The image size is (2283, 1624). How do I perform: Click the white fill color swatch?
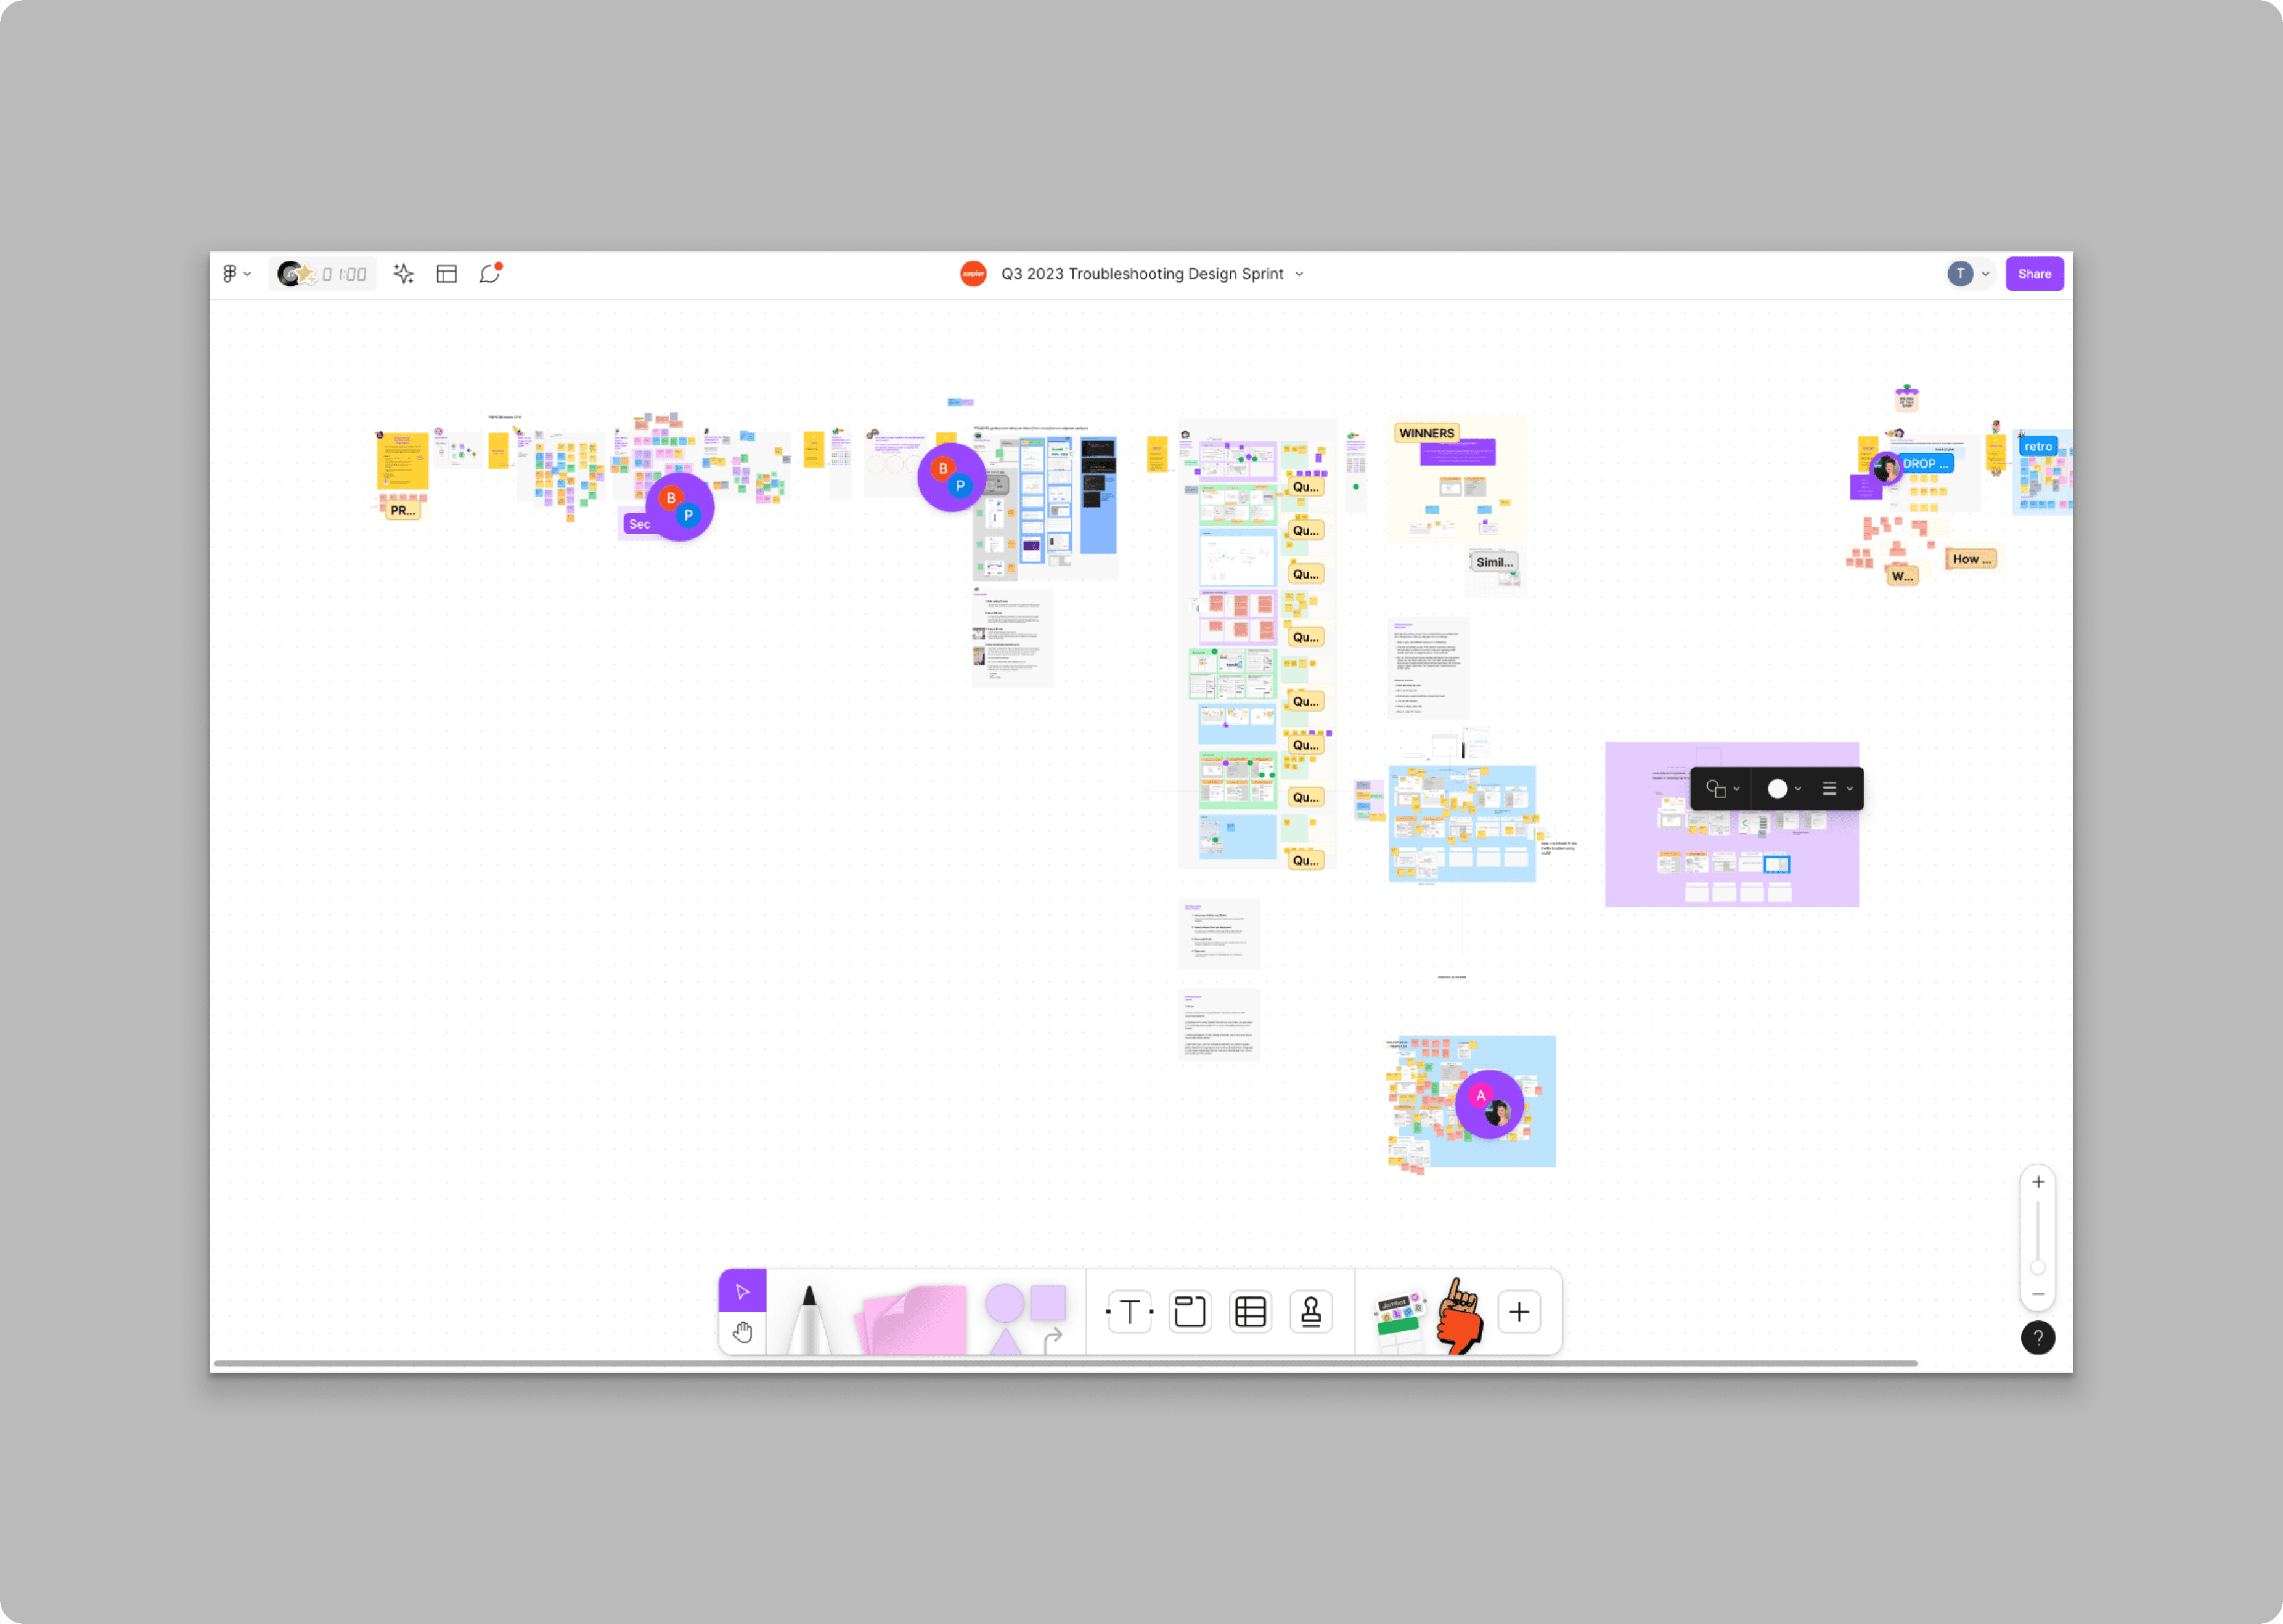coord(1777,789)
